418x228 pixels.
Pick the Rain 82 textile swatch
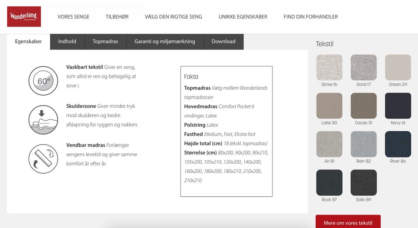pos(364,144)
